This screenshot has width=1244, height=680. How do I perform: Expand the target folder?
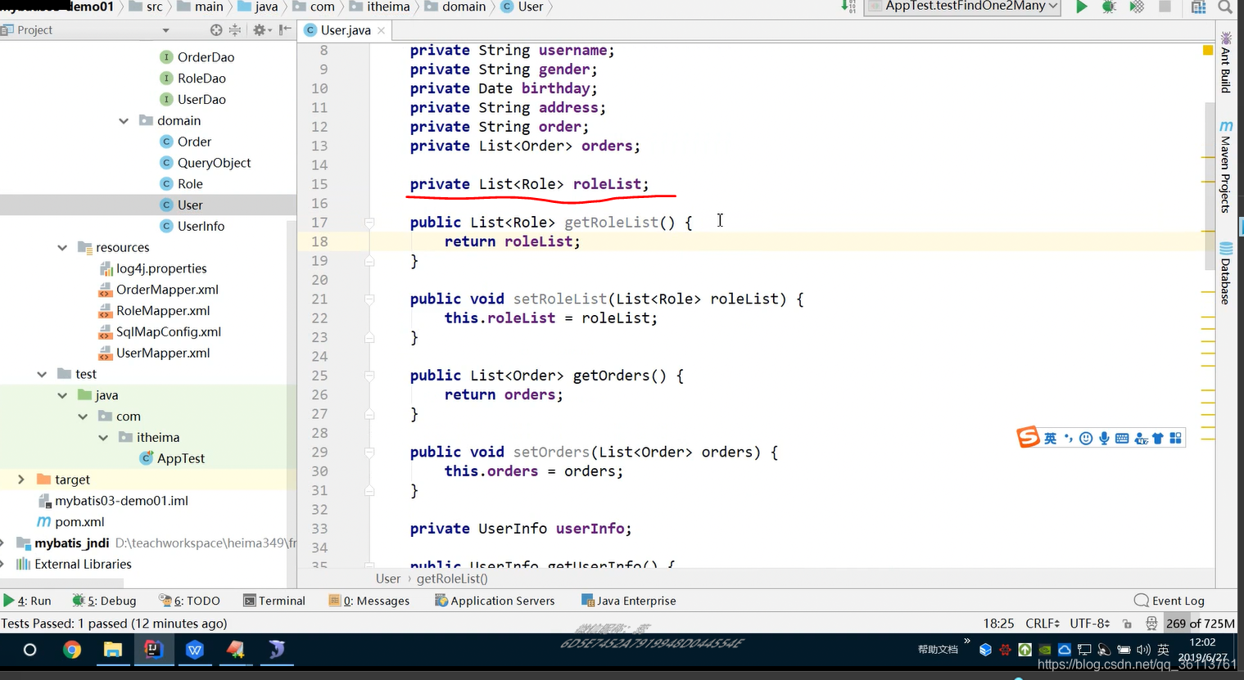point(21,480)
